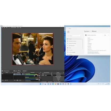The height and width of the screenshot is (111, 111).
Task: Click the Deactivate button in source toolbar
Action: click(25, 71)
